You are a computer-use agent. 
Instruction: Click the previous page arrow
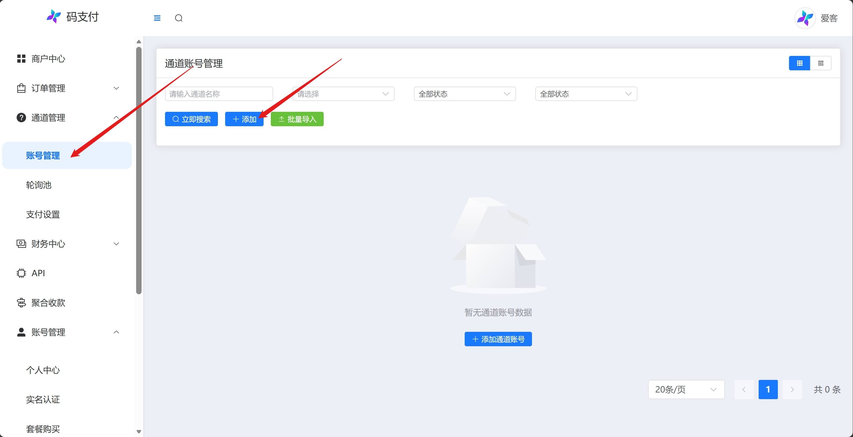pos(744,389)
